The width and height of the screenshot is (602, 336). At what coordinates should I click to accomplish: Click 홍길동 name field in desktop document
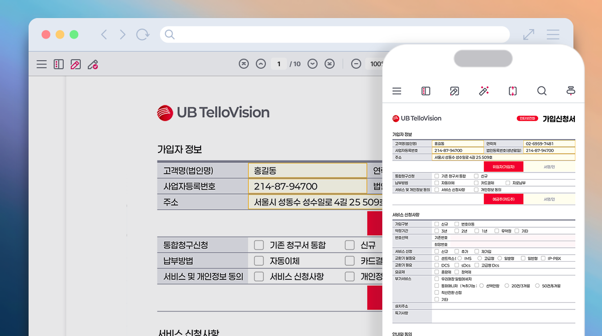coord(308,171)
